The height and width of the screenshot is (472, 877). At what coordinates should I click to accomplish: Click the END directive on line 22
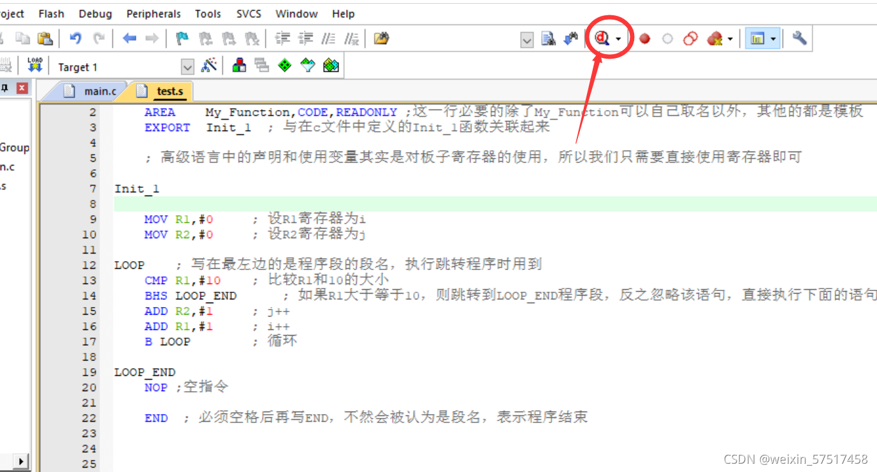pos(156,418)
